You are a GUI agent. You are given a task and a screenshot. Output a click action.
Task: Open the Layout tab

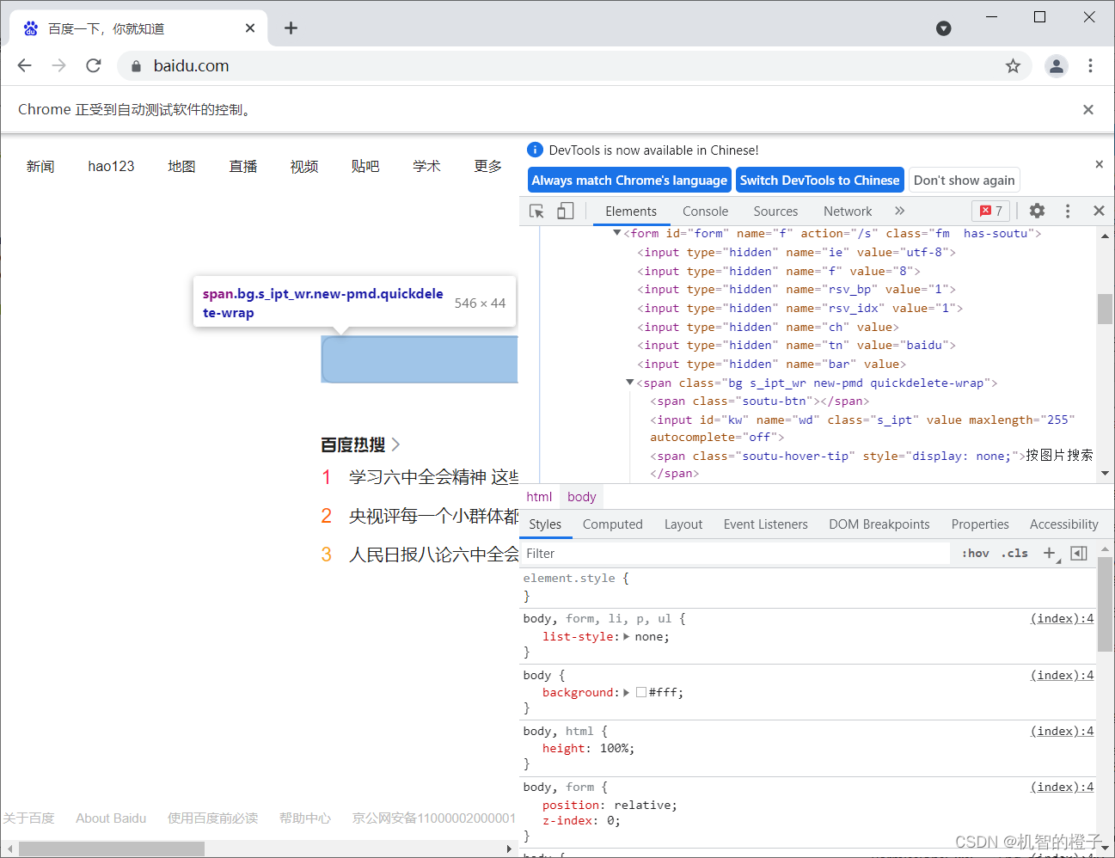683,524
